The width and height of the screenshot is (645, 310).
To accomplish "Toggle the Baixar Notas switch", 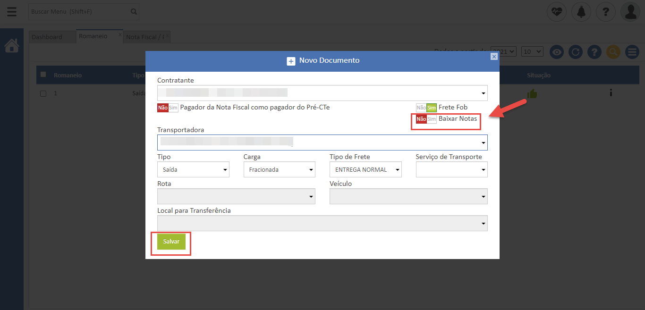I will pos(426,119).
